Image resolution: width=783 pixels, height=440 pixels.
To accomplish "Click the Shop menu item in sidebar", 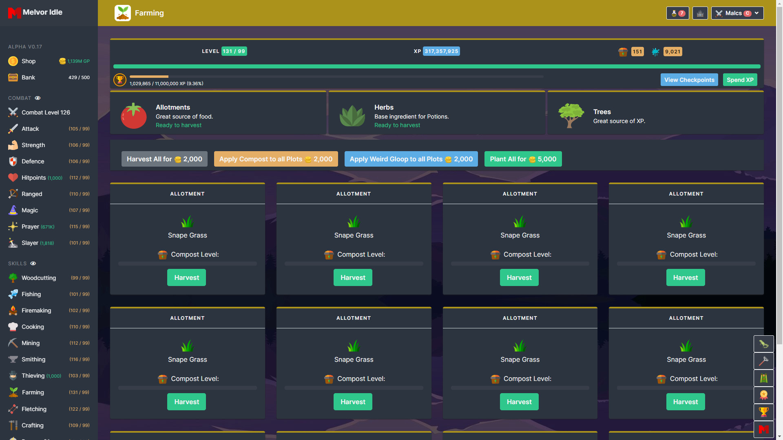I will [x=28, y=61].
